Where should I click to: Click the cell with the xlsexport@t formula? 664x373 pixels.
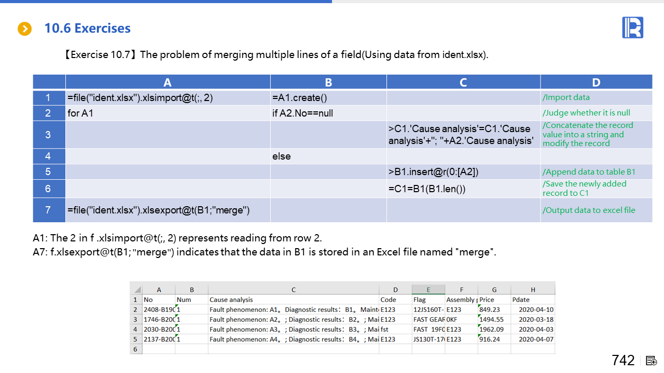coord(168,210)
